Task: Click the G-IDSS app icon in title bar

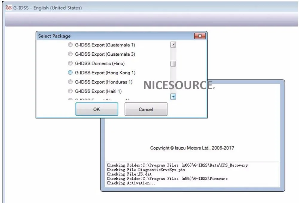Action: click(x=9, y=8)
